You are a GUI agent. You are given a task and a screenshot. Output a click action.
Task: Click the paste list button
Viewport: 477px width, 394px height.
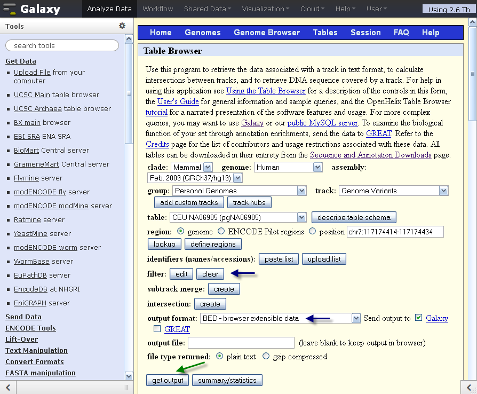tap(279, 259)
